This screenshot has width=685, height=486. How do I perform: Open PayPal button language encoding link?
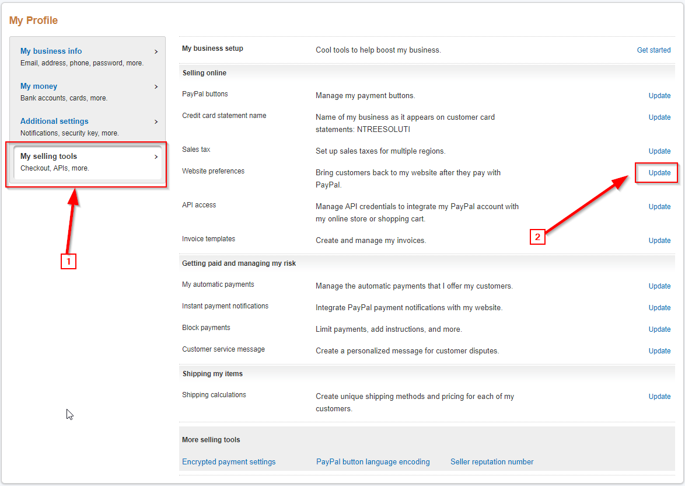373,462
